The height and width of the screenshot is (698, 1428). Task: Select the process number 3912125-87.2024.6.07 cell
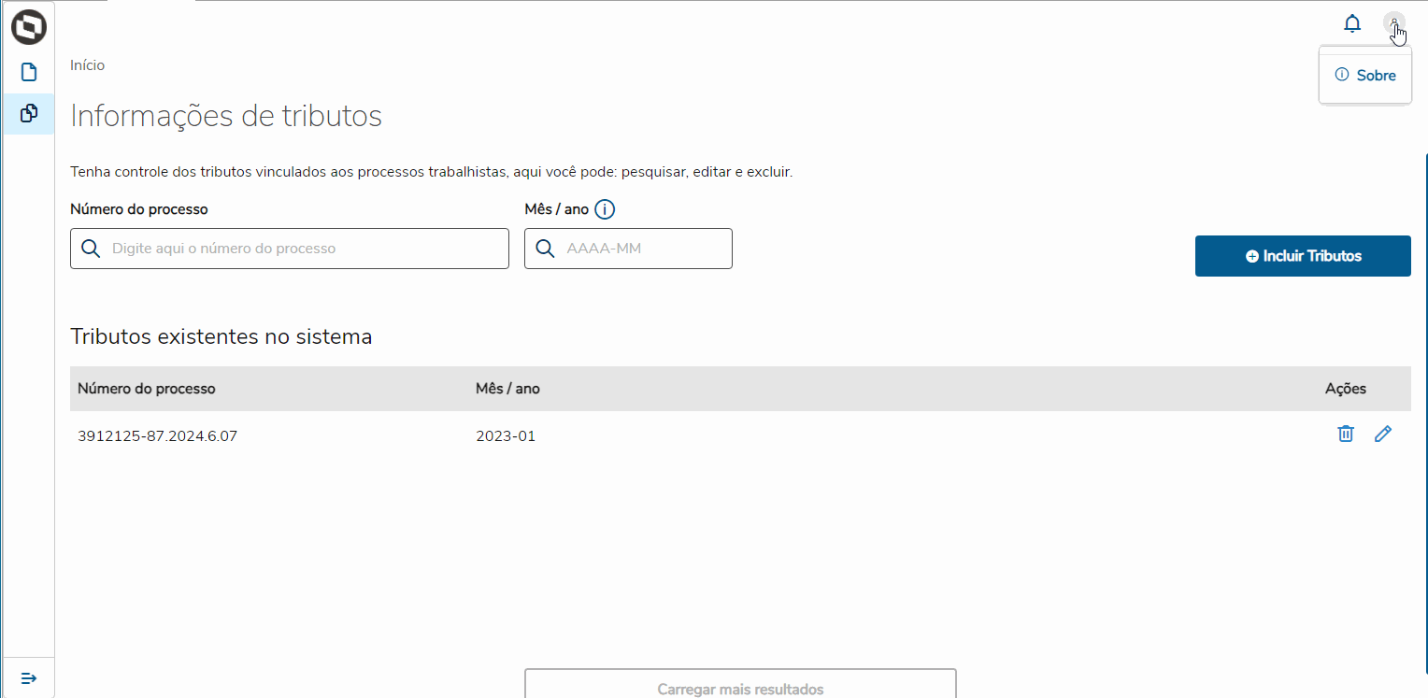click(x=157, y=436)
